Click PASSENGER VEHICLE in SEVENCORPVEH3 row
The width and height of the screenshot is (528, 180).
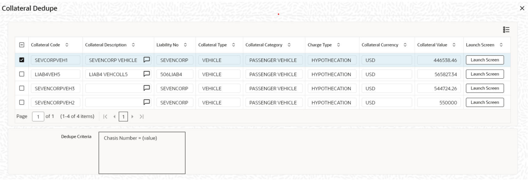(x=274, y=88)
